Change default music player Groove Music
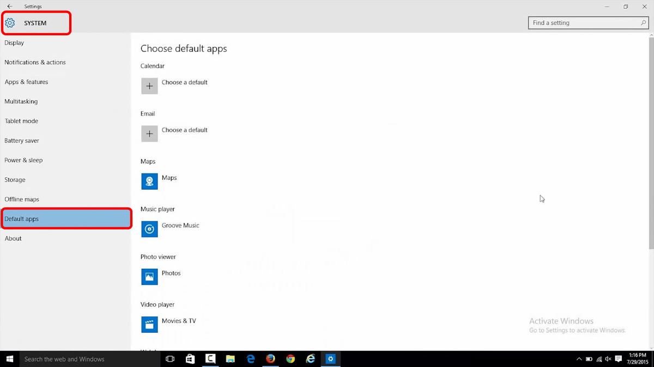 [x=180, y=226]
